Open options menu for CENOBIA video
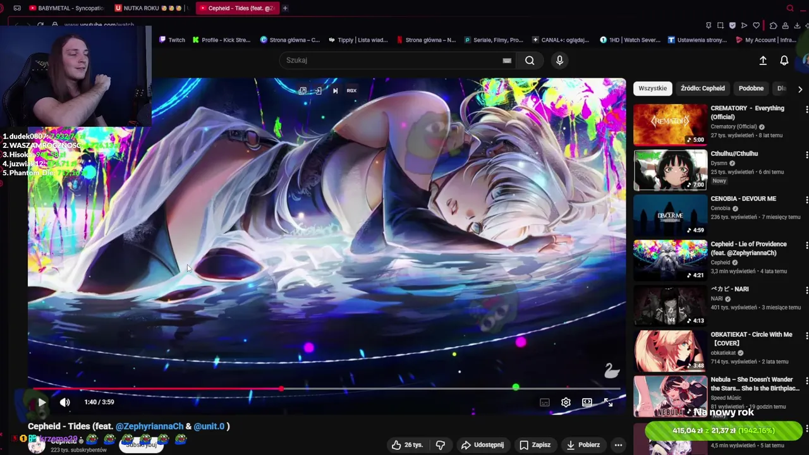This screenshot has width=809, height=455. pos(806,200)
